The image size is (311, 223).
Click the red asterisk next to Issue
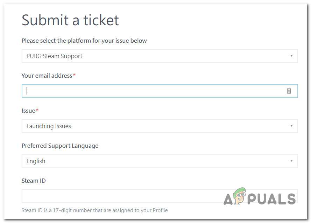coord(37,111)
